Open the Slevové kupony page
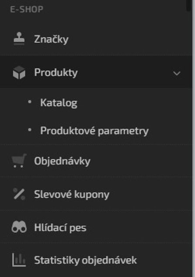This screenshot has width=195, height=277. point(72,195)
